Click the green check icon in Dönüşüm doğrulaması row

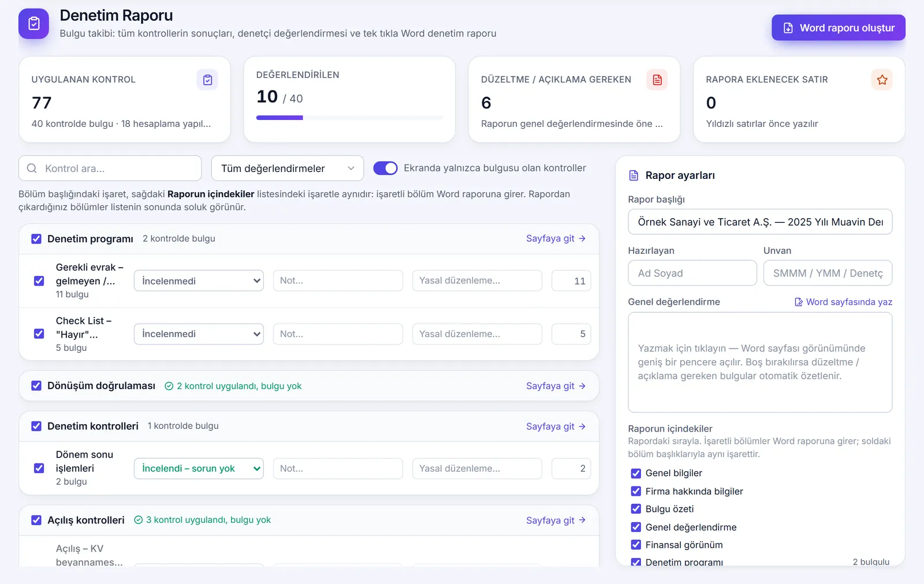click(x=169, y=386)
